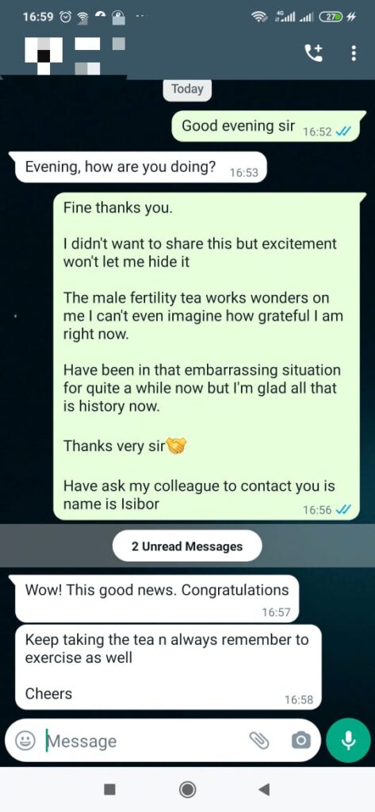375x812 pixels.
Task: Open contact info via blurred contact name
Action: 99,53
